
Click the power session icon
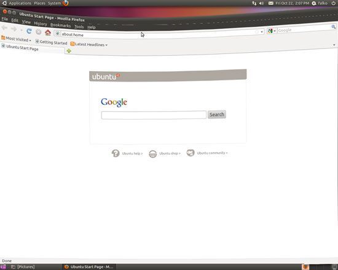tap(334, 3)
